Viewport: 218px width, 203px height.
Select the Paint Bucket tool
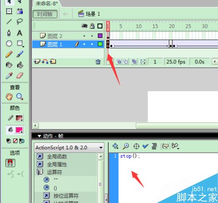coord(20,65)
